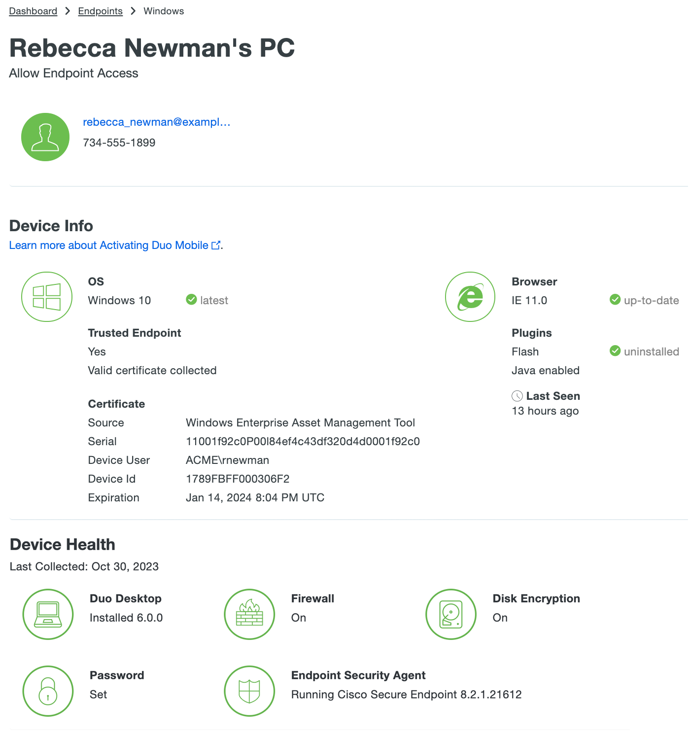
Task: Click the ACME\rnewman device user value
Action: point(227,460)
